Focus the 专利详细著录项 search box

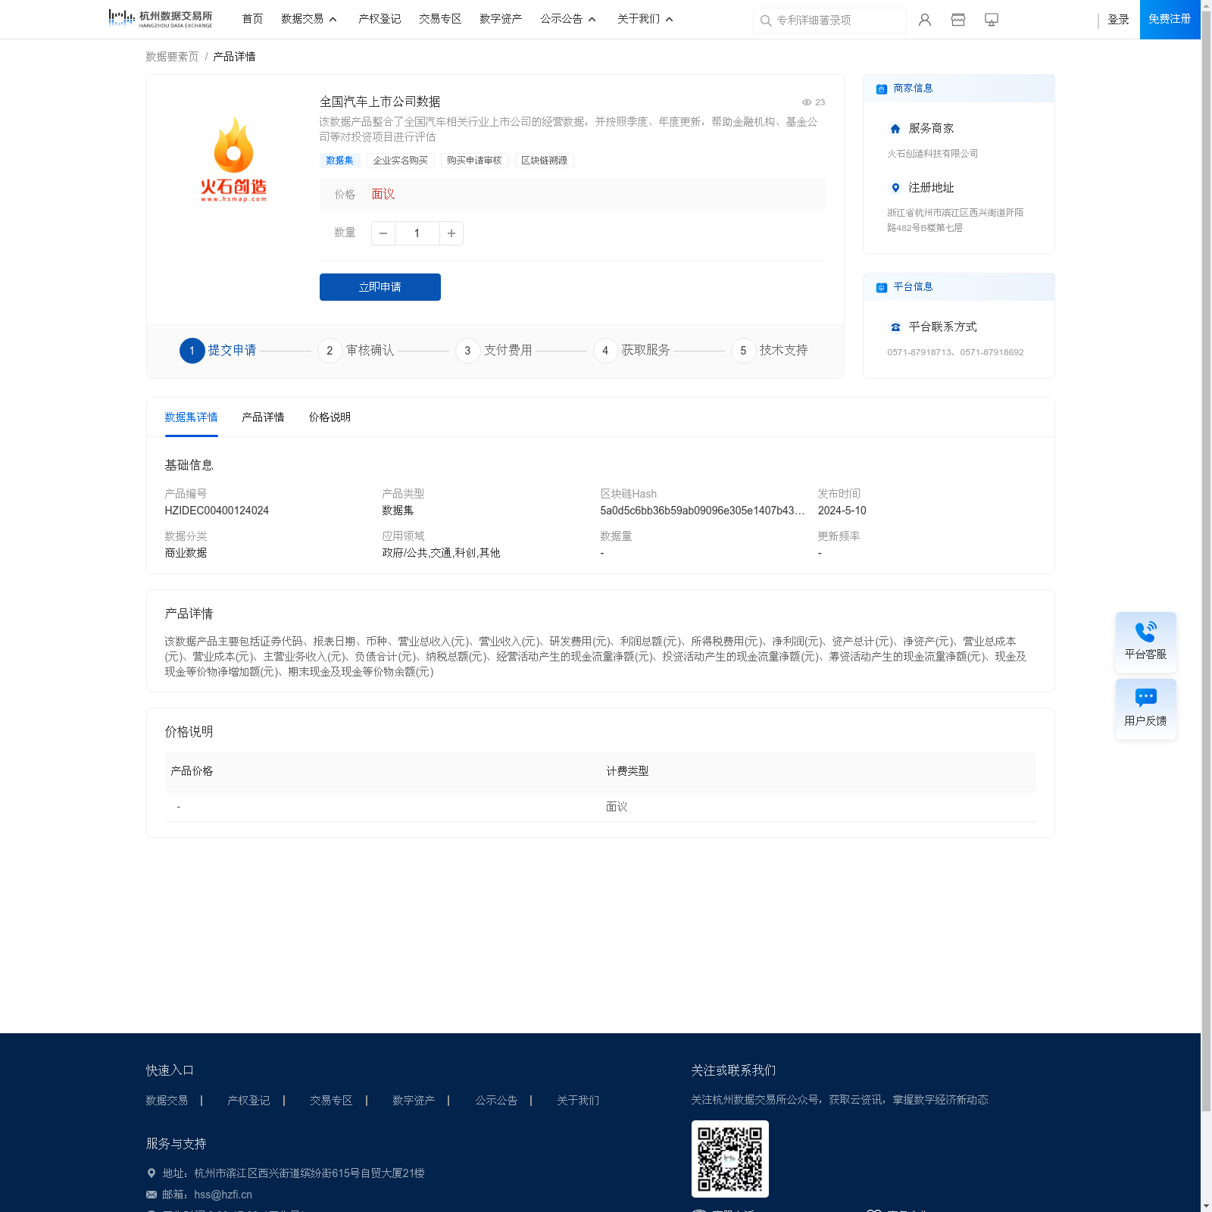[829, 20]
